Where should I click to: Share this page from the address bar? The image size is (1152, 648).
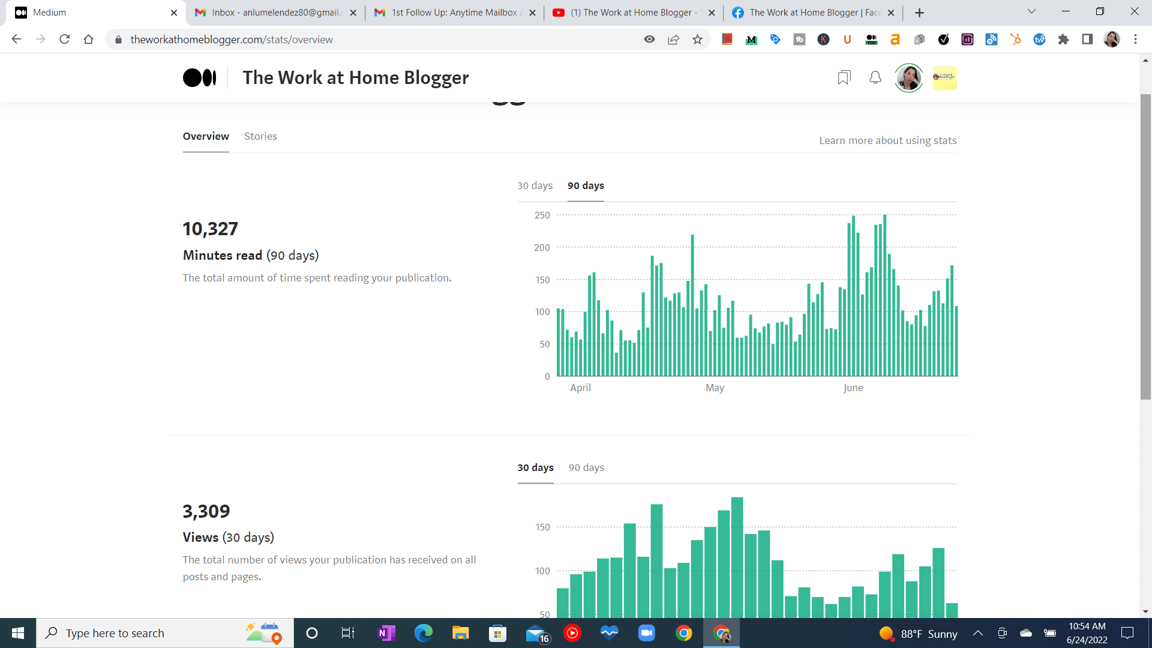click(x=673, y=39)
